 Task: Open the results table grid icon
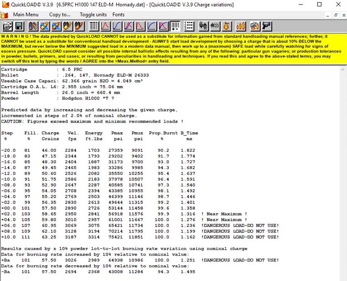[94, 26]
